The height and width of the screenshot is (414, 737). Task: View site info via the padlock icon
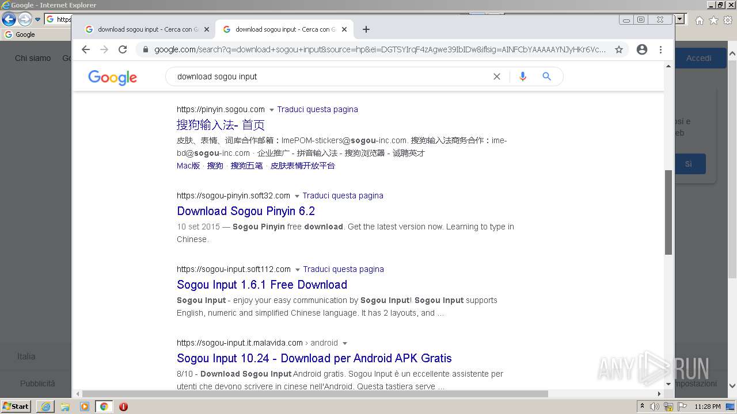point(145,49)
